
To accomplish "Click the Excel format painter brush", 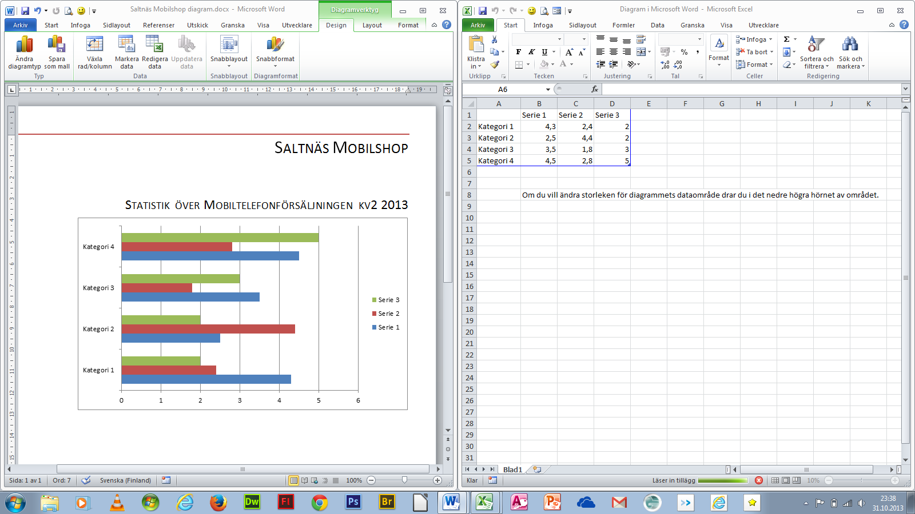I will click(x=495, y=65).
